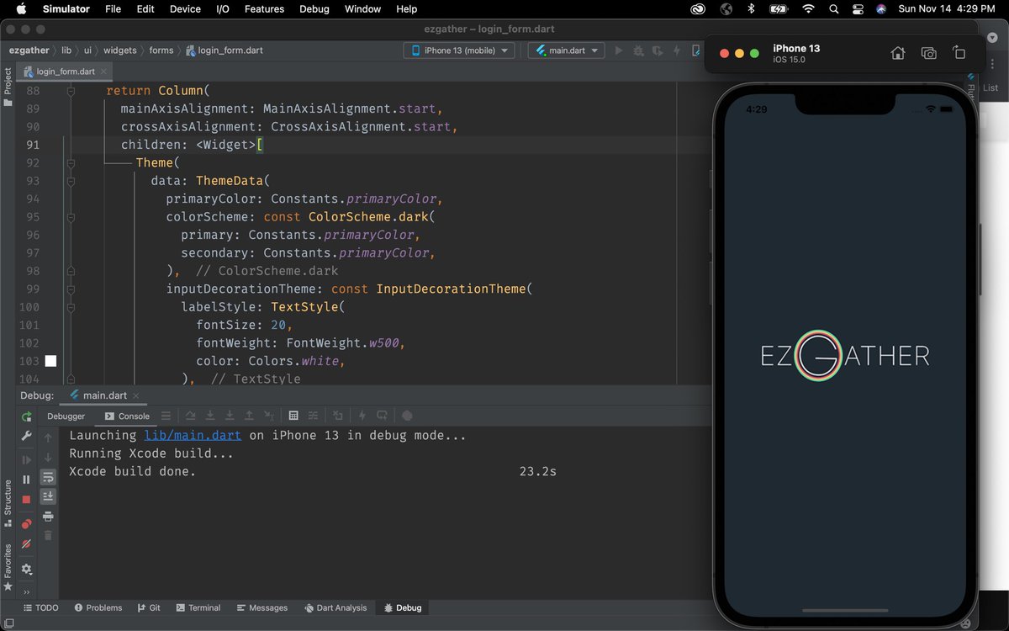Switch to the Console tab
1009x631 pixels.
click(127, 416)
